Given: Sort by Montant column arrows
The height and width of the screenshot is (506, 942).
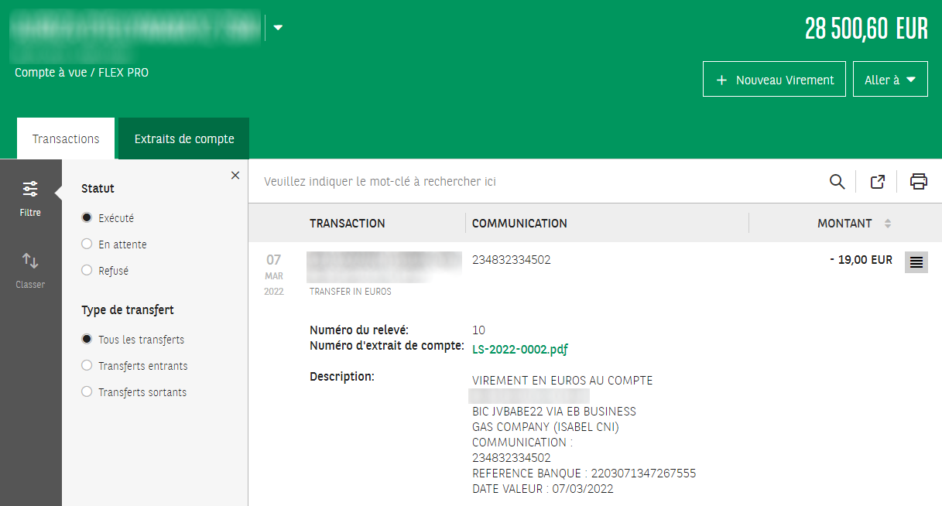Looking at the screenshot, I should click(x=887, y=224).
